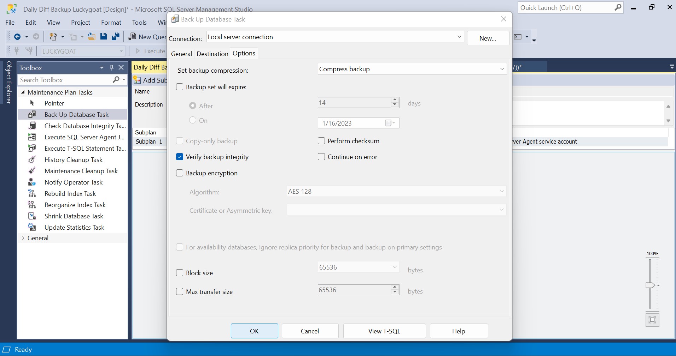Image resolution: width=676 pixels, height=356 pixels.
Task: Click the Update Statistics Task icon
Action: pyautogui.click(x=32, y=227)
